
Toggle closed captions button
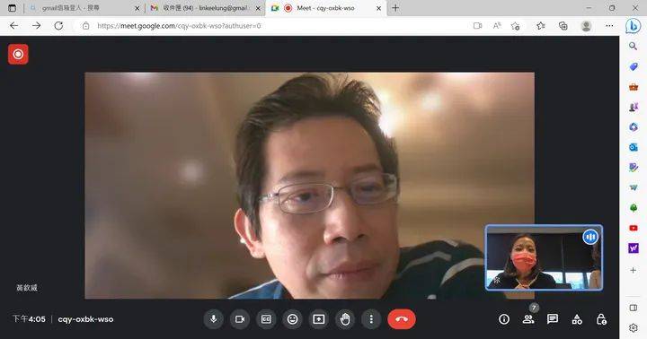click(x=266, y=319)
